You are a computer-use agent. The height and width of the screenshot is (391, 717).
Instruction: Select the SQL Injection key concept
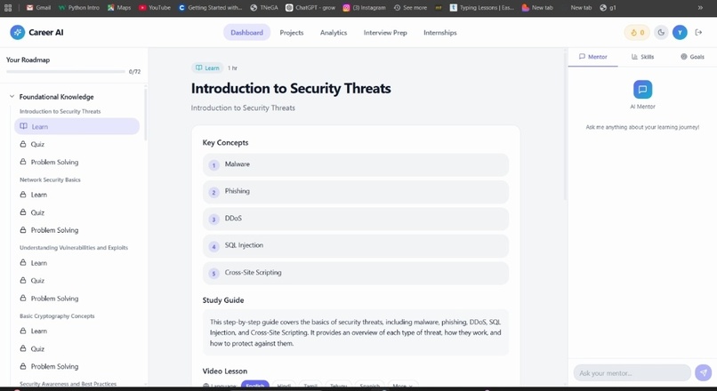click(355, 246)
